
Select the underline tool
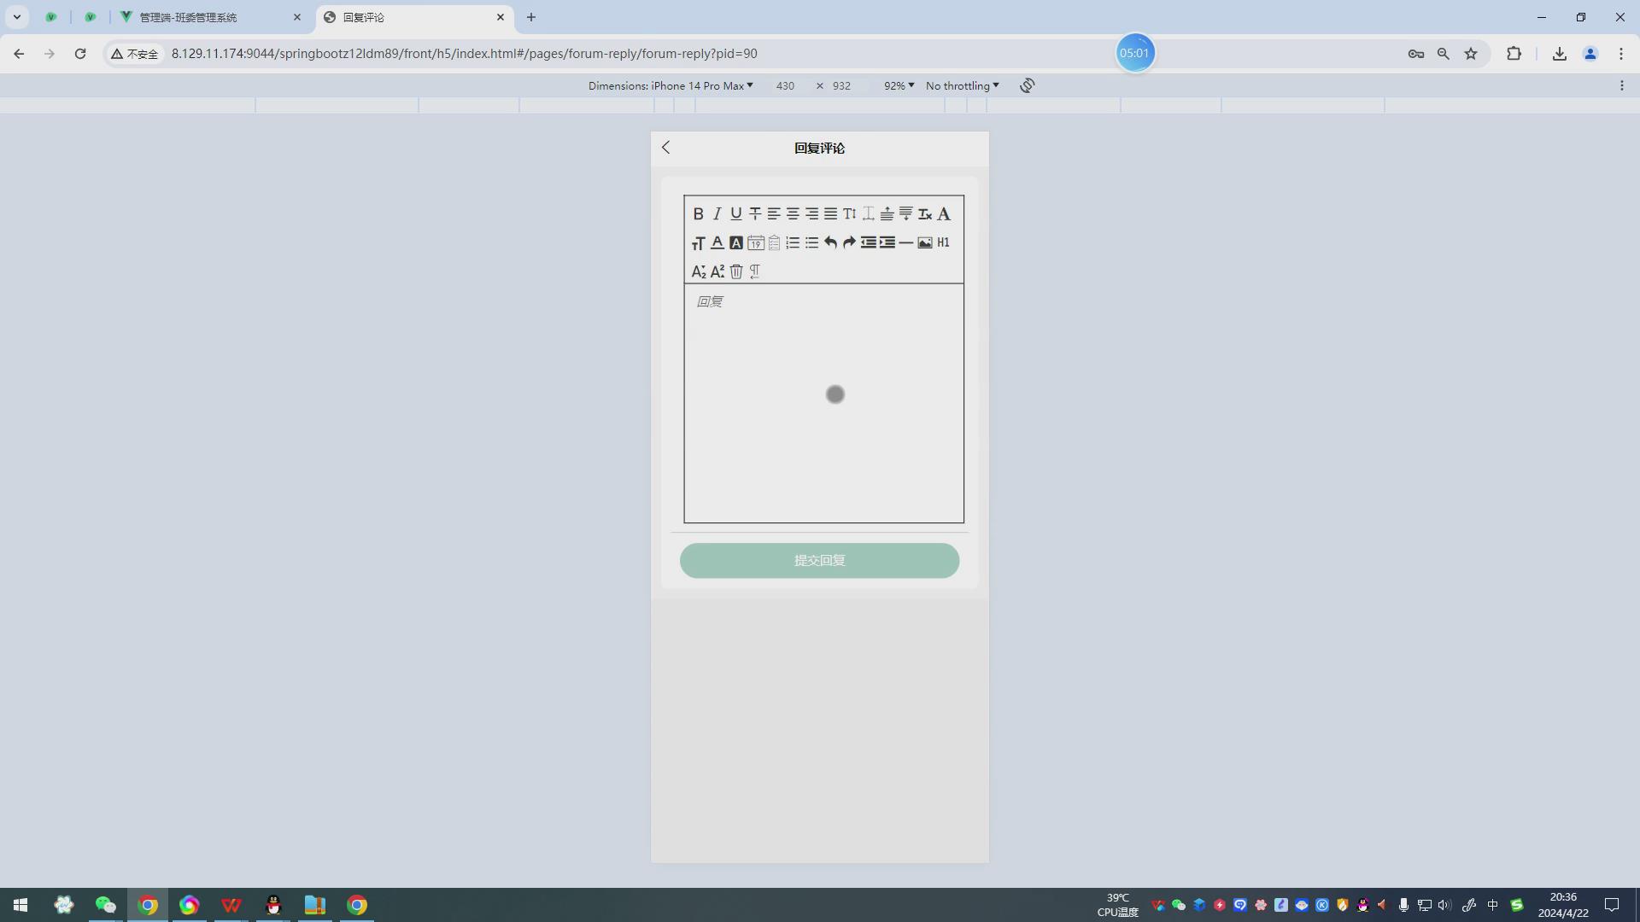click(x=735, y=213)
